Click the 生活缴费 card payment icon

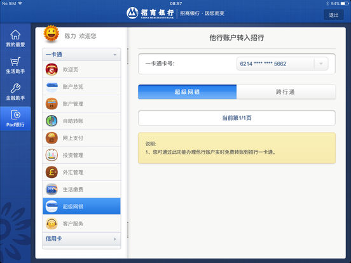coord(52,189)
